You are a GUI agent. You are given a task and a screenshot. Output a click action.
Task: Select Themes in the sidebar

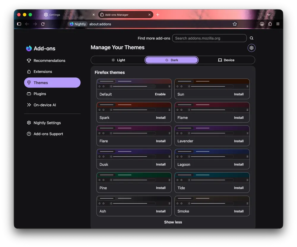tap(52, 83)
